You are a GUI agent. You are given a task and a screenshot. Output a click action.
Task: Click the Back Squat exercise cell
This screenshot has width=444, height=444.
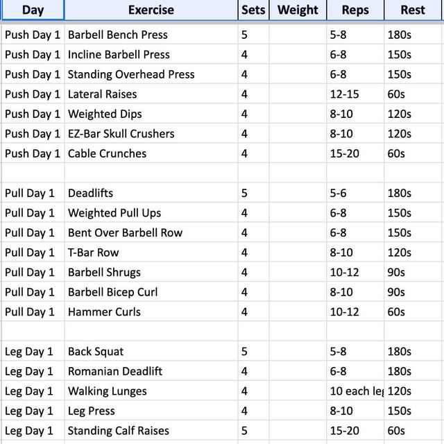[151, 352]
